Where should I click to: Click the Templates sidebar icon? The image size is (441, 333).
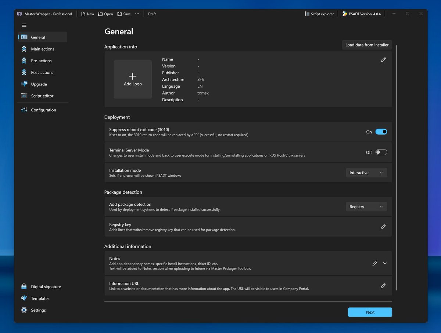click(x=24, y=298)
